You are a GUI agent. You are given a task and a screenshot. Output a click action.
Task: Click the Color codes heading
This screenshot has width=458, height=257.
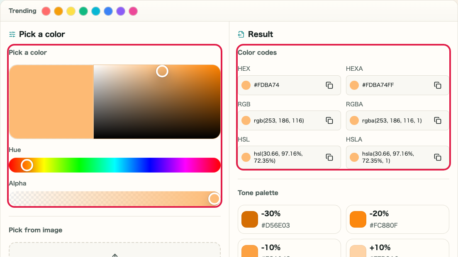point(257,53)
